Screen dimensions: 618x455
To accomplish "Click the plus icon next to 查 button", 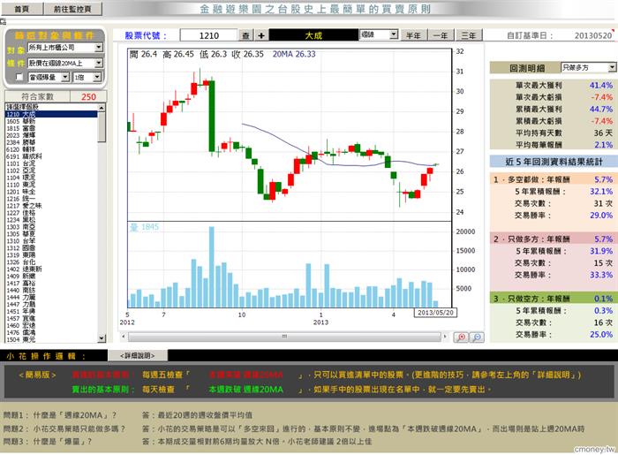I will coord(261,35).
